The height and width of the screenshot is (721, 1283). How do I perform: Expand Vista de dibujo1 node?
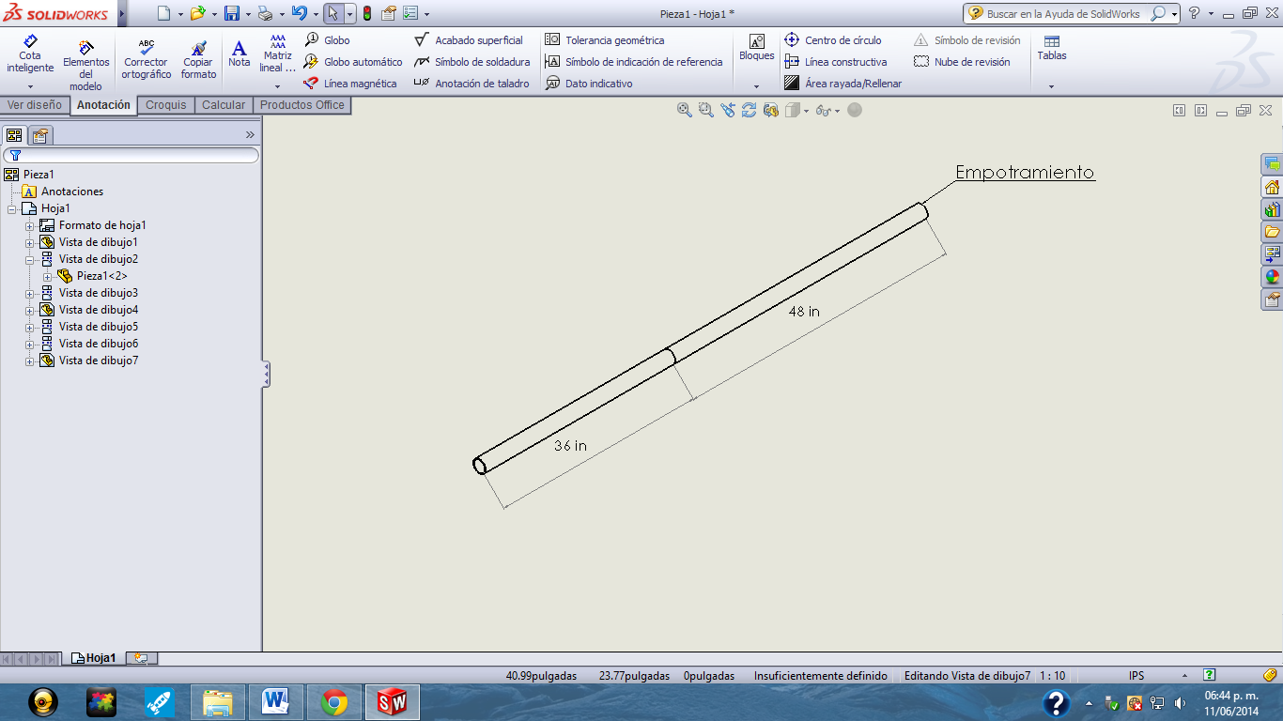tap(30, 242)
